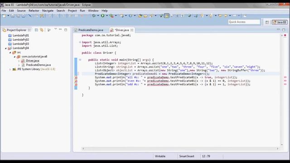Open the Window menu

click(93, 11)
